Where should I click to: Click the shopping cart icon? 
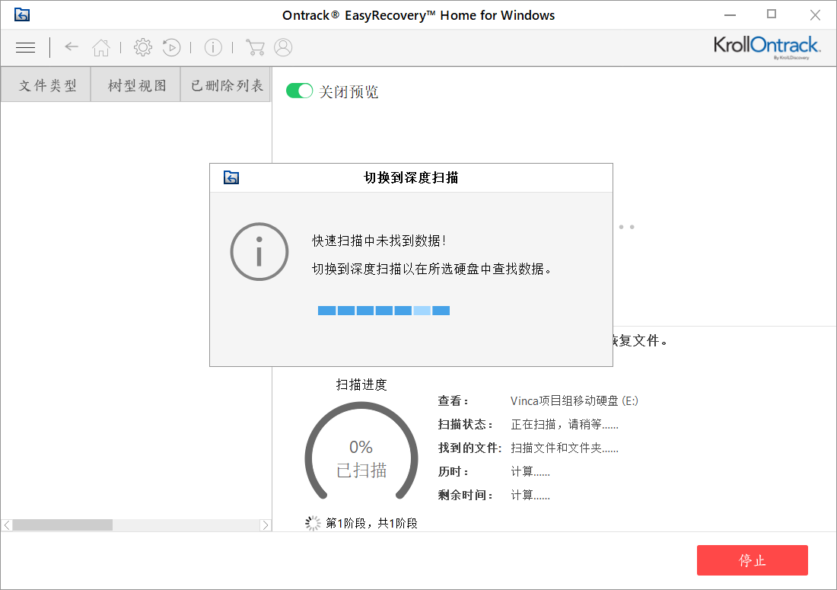coord(255,47)
